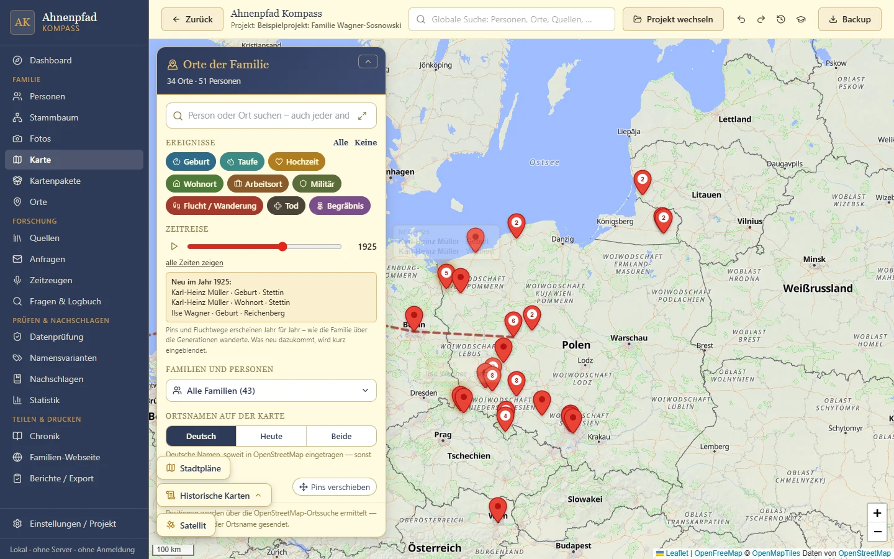894x559 pixels.
Task: Click Projekt wechseln
Action: click(673, 19)
